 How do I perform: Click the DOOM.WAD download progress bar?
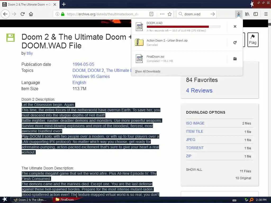pyautogui.click(x=184, y=27)
